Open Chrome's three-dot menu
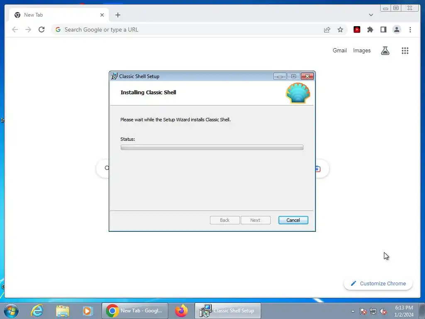The image size is (425, 319). click(410, 29)
